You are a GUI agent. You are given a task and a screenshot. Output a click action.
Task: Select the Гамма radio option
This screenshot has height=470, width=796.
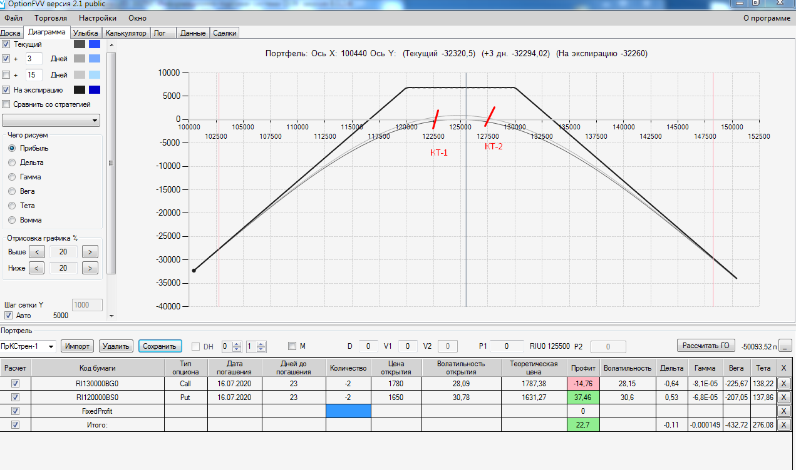pyautogui.click(x=12, y=177)
